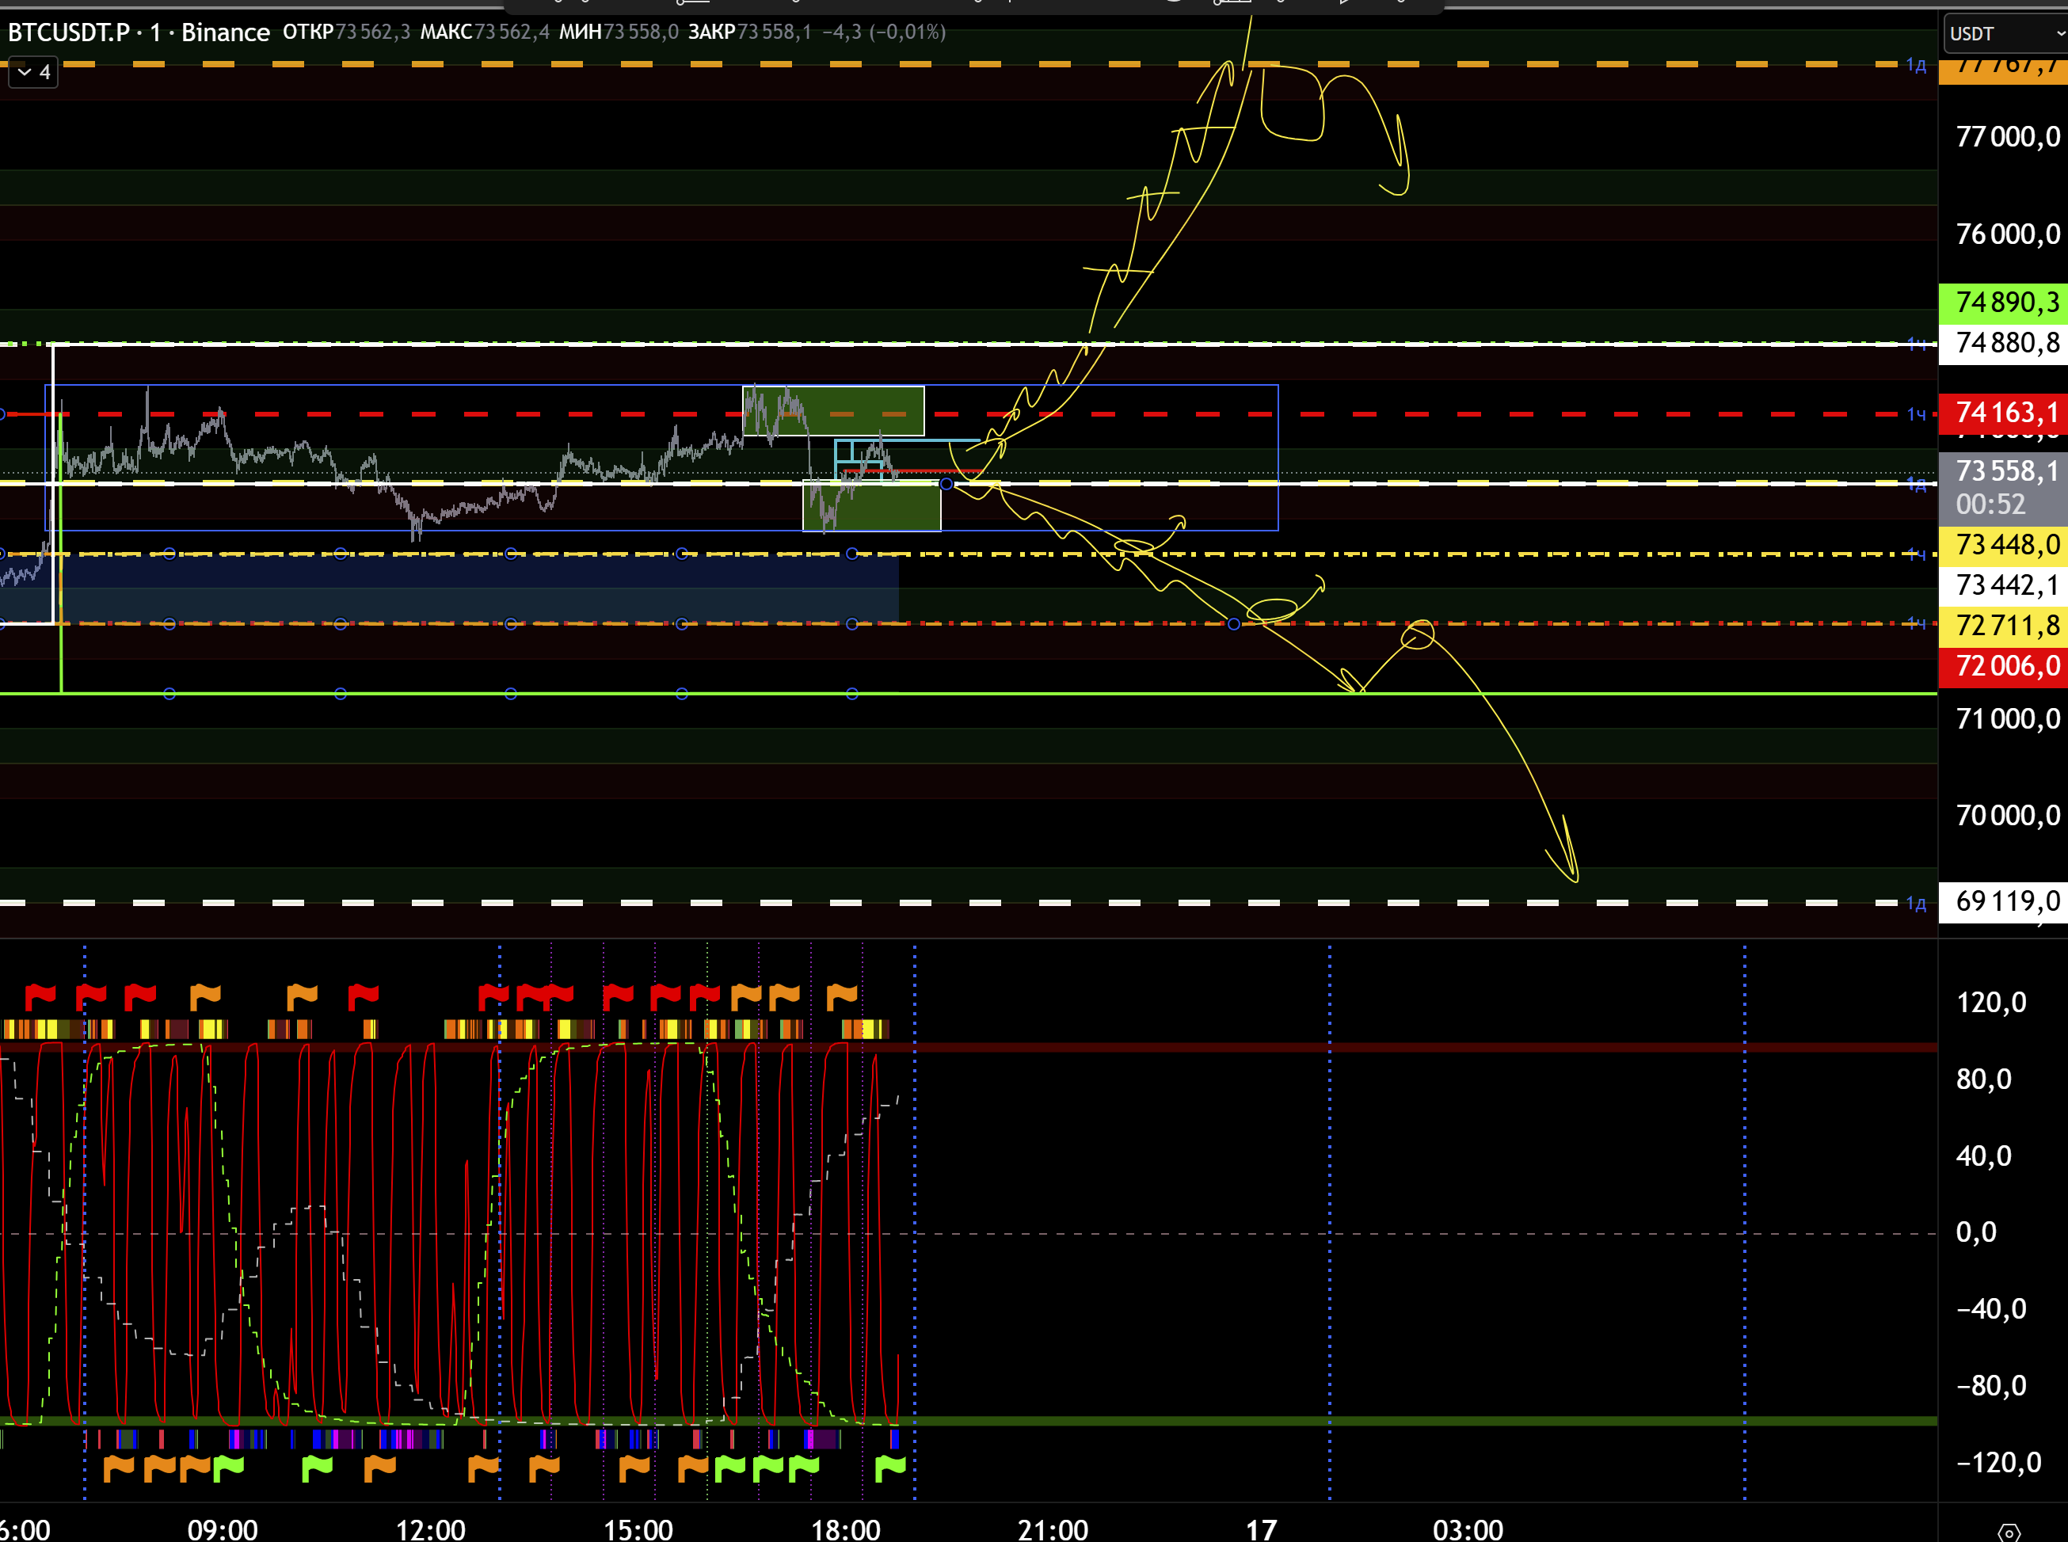The height and width of the screenshot is (1542, 2068).
Task: Select blue anchor point on white midline
Action: point(946,483)
